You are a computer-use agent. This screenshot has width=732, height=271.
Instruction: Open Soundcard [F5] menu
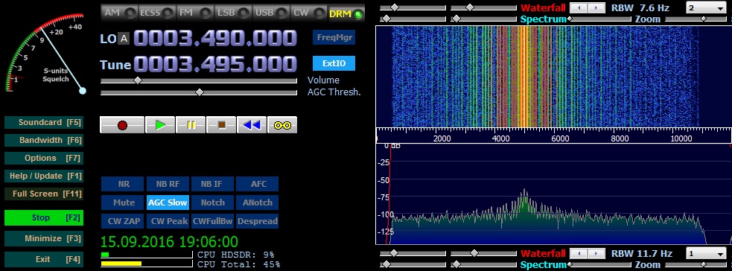tap(44, 123)
